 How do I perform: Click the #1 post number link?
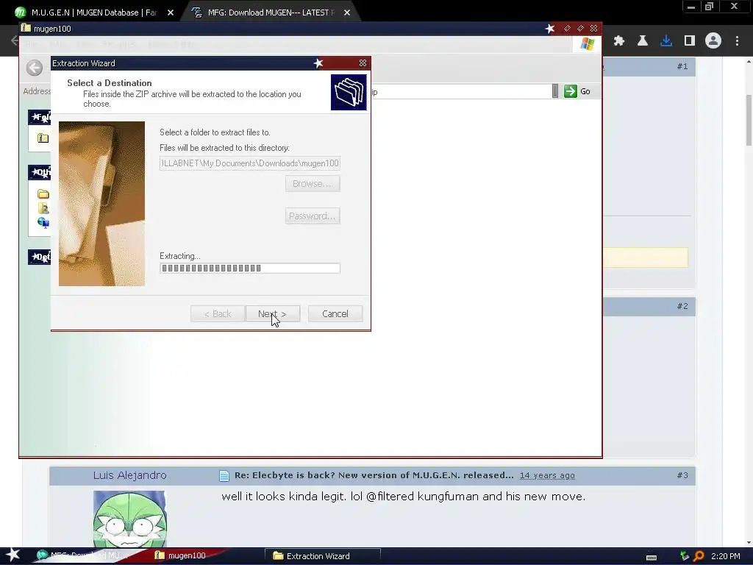[682, 66]
